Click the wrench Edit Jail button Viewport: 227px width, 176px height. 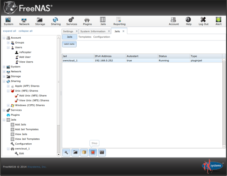click(66, 153)
